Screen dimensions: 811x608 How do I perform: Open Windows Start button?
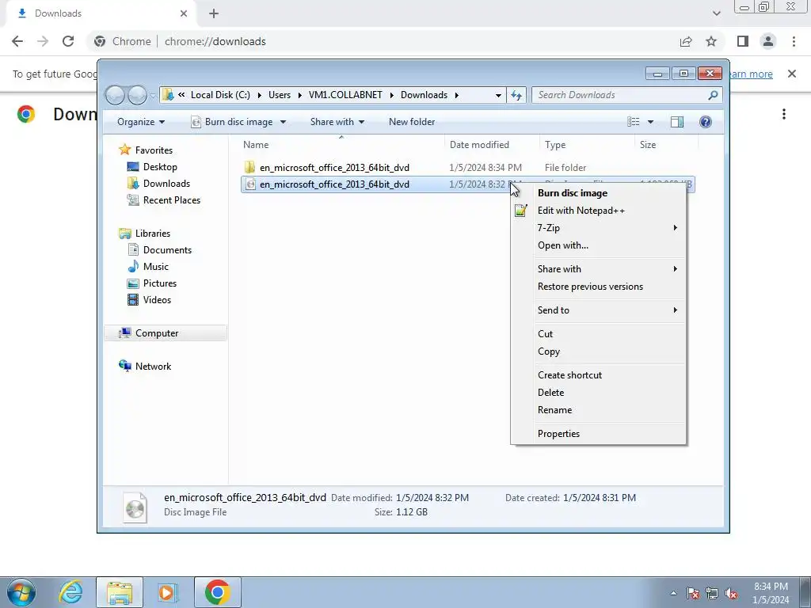(x=21, y=592)
